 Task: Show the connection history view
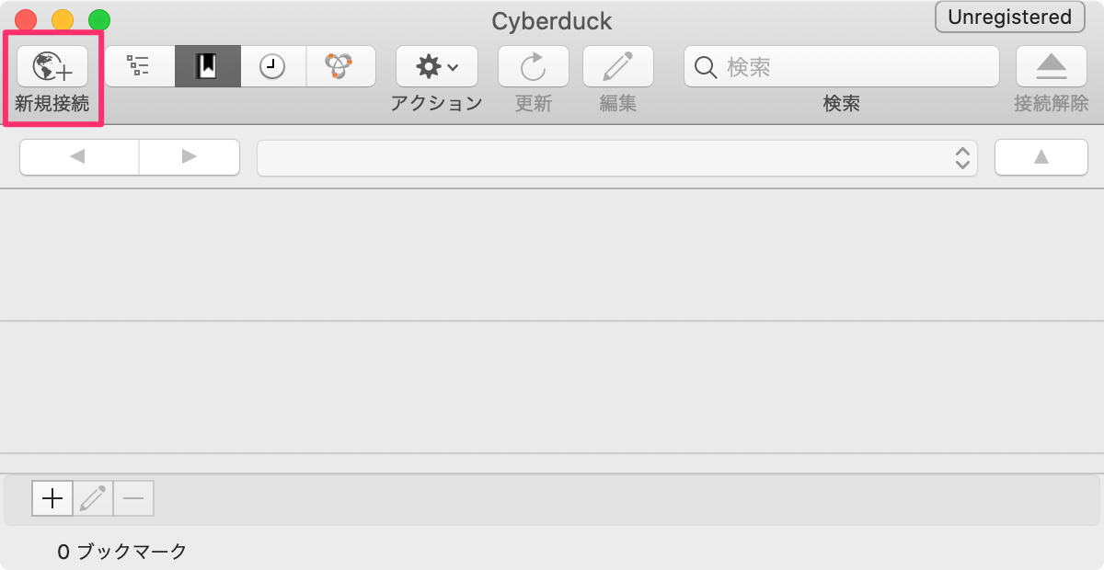pos(273,66)
